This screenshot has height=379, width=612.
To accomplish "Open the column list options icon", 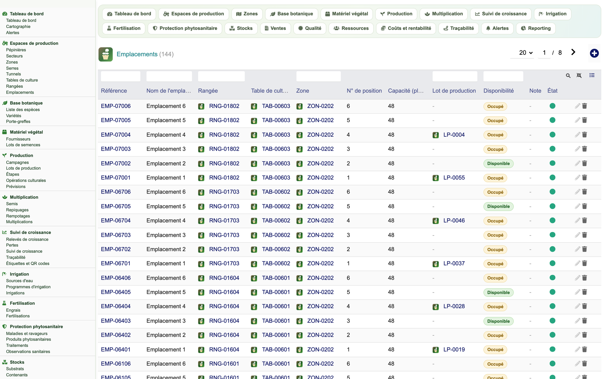I will [x=592, y=75].
